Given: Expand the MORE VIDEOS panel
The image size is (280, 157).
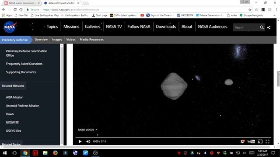Looking at the screenshot, I should [88, 130].
